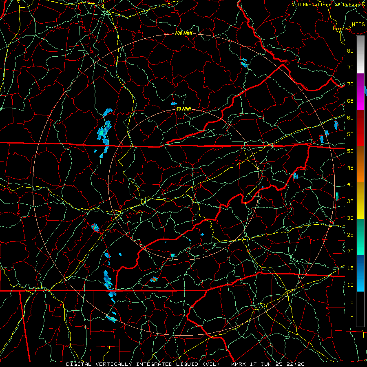Click the 60 value on the color scale

(x=350, y=118)
